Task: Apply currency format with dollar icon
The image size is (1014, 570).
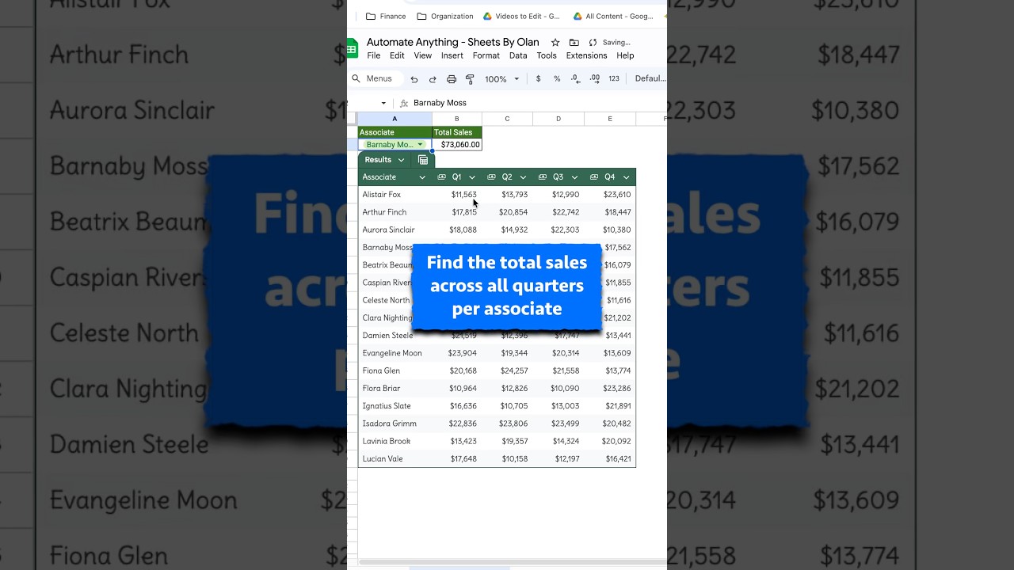Action: pyautogui.click(x=539, y=79)
